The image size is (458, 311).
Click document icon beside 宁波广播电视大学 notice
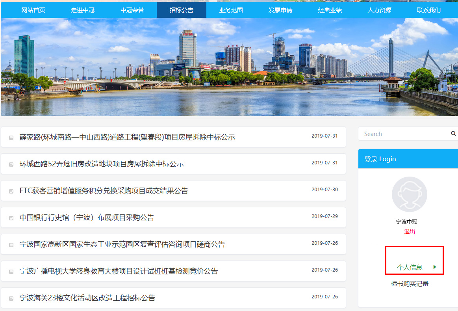pos(11,272)
